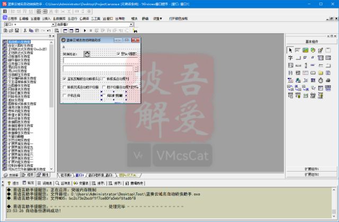Pick the Clock (时钟) component icon
The image size is (339, 222).
(x=320, y=81)
